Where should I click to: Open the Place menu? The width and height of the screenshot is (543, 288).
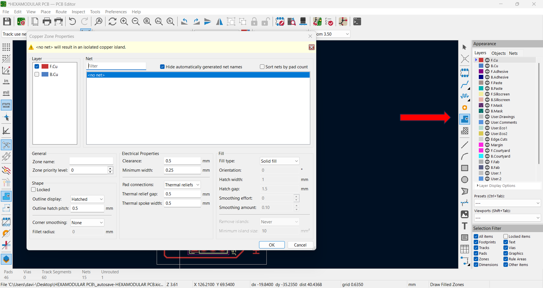pyautogui.click(x=46, y=12)
